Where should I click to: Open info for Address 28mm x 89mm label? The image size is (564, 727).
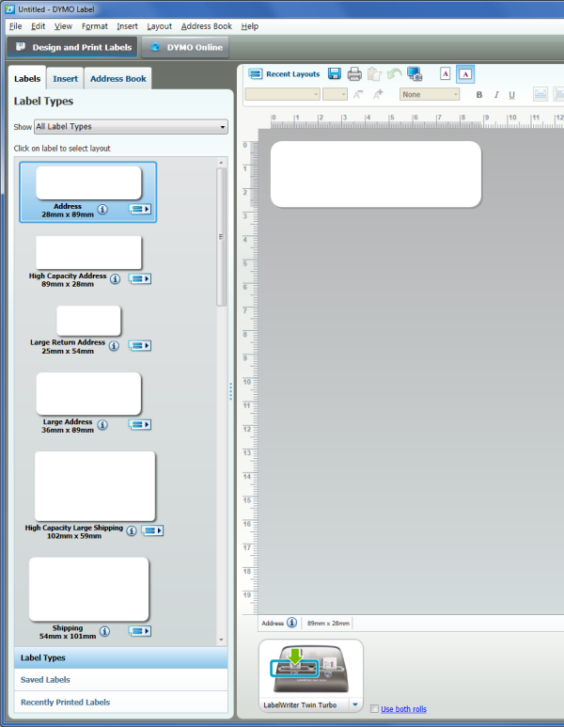point(102,209)
